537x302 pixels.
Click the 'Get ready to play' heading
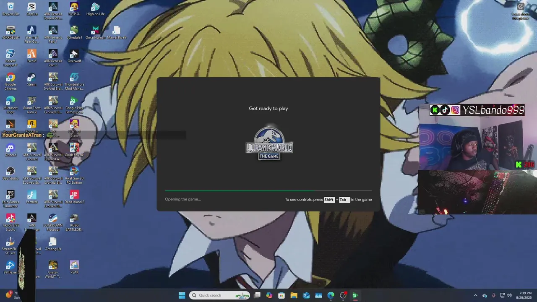coord(268,109)
